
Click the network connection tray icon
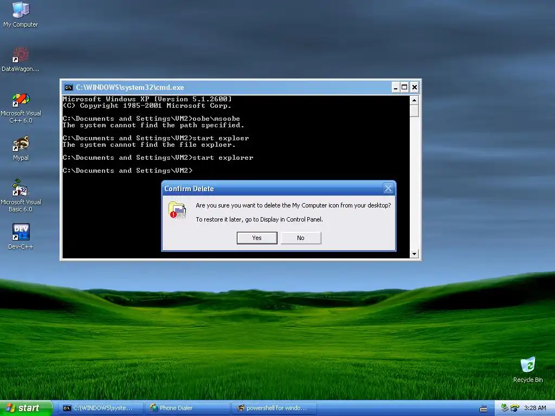(x=505, y=408)
